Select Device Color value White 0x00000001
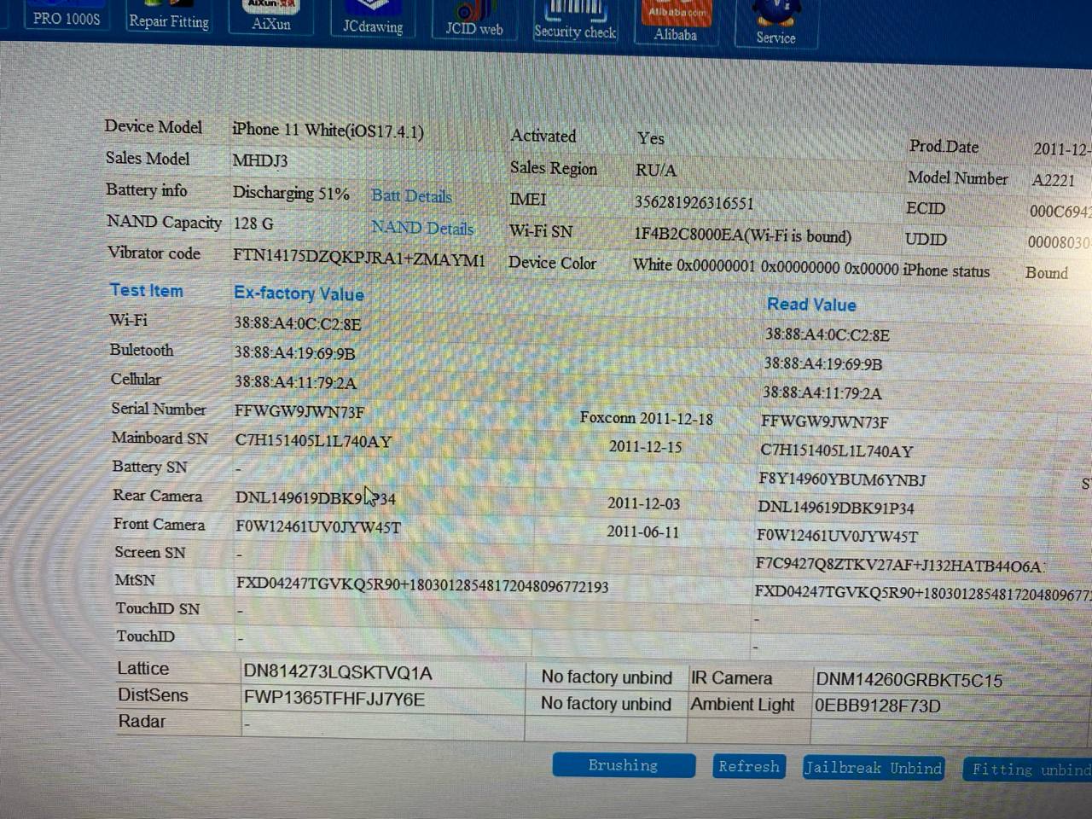Viewport: 1092px width, 819px height. (694, 265)
